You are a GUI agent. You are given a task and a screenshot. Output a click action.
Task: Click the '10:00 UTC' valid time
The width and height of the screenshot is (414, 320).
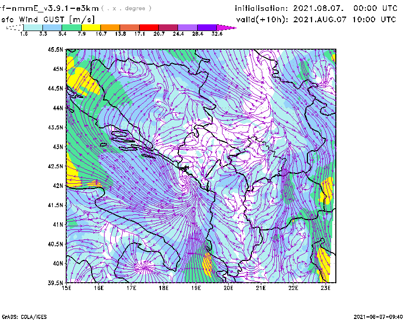point(374,19)
